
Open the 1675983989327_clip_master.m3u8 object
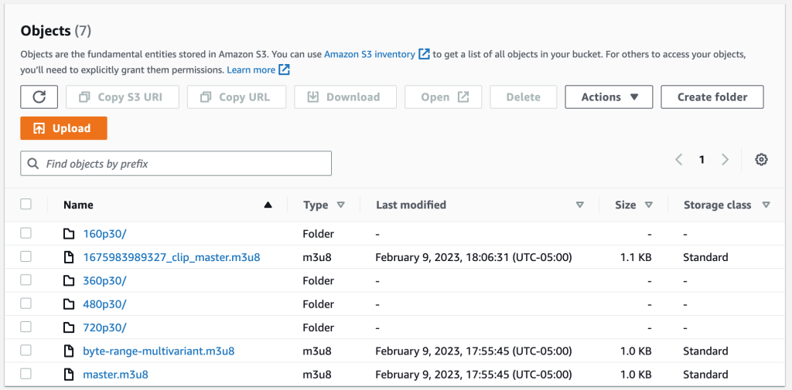[x=172, y=257]
